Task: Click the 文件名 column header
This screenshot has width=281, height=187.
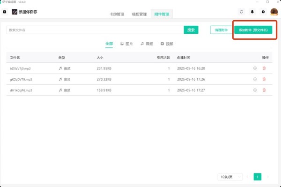Action: (15, 58)
